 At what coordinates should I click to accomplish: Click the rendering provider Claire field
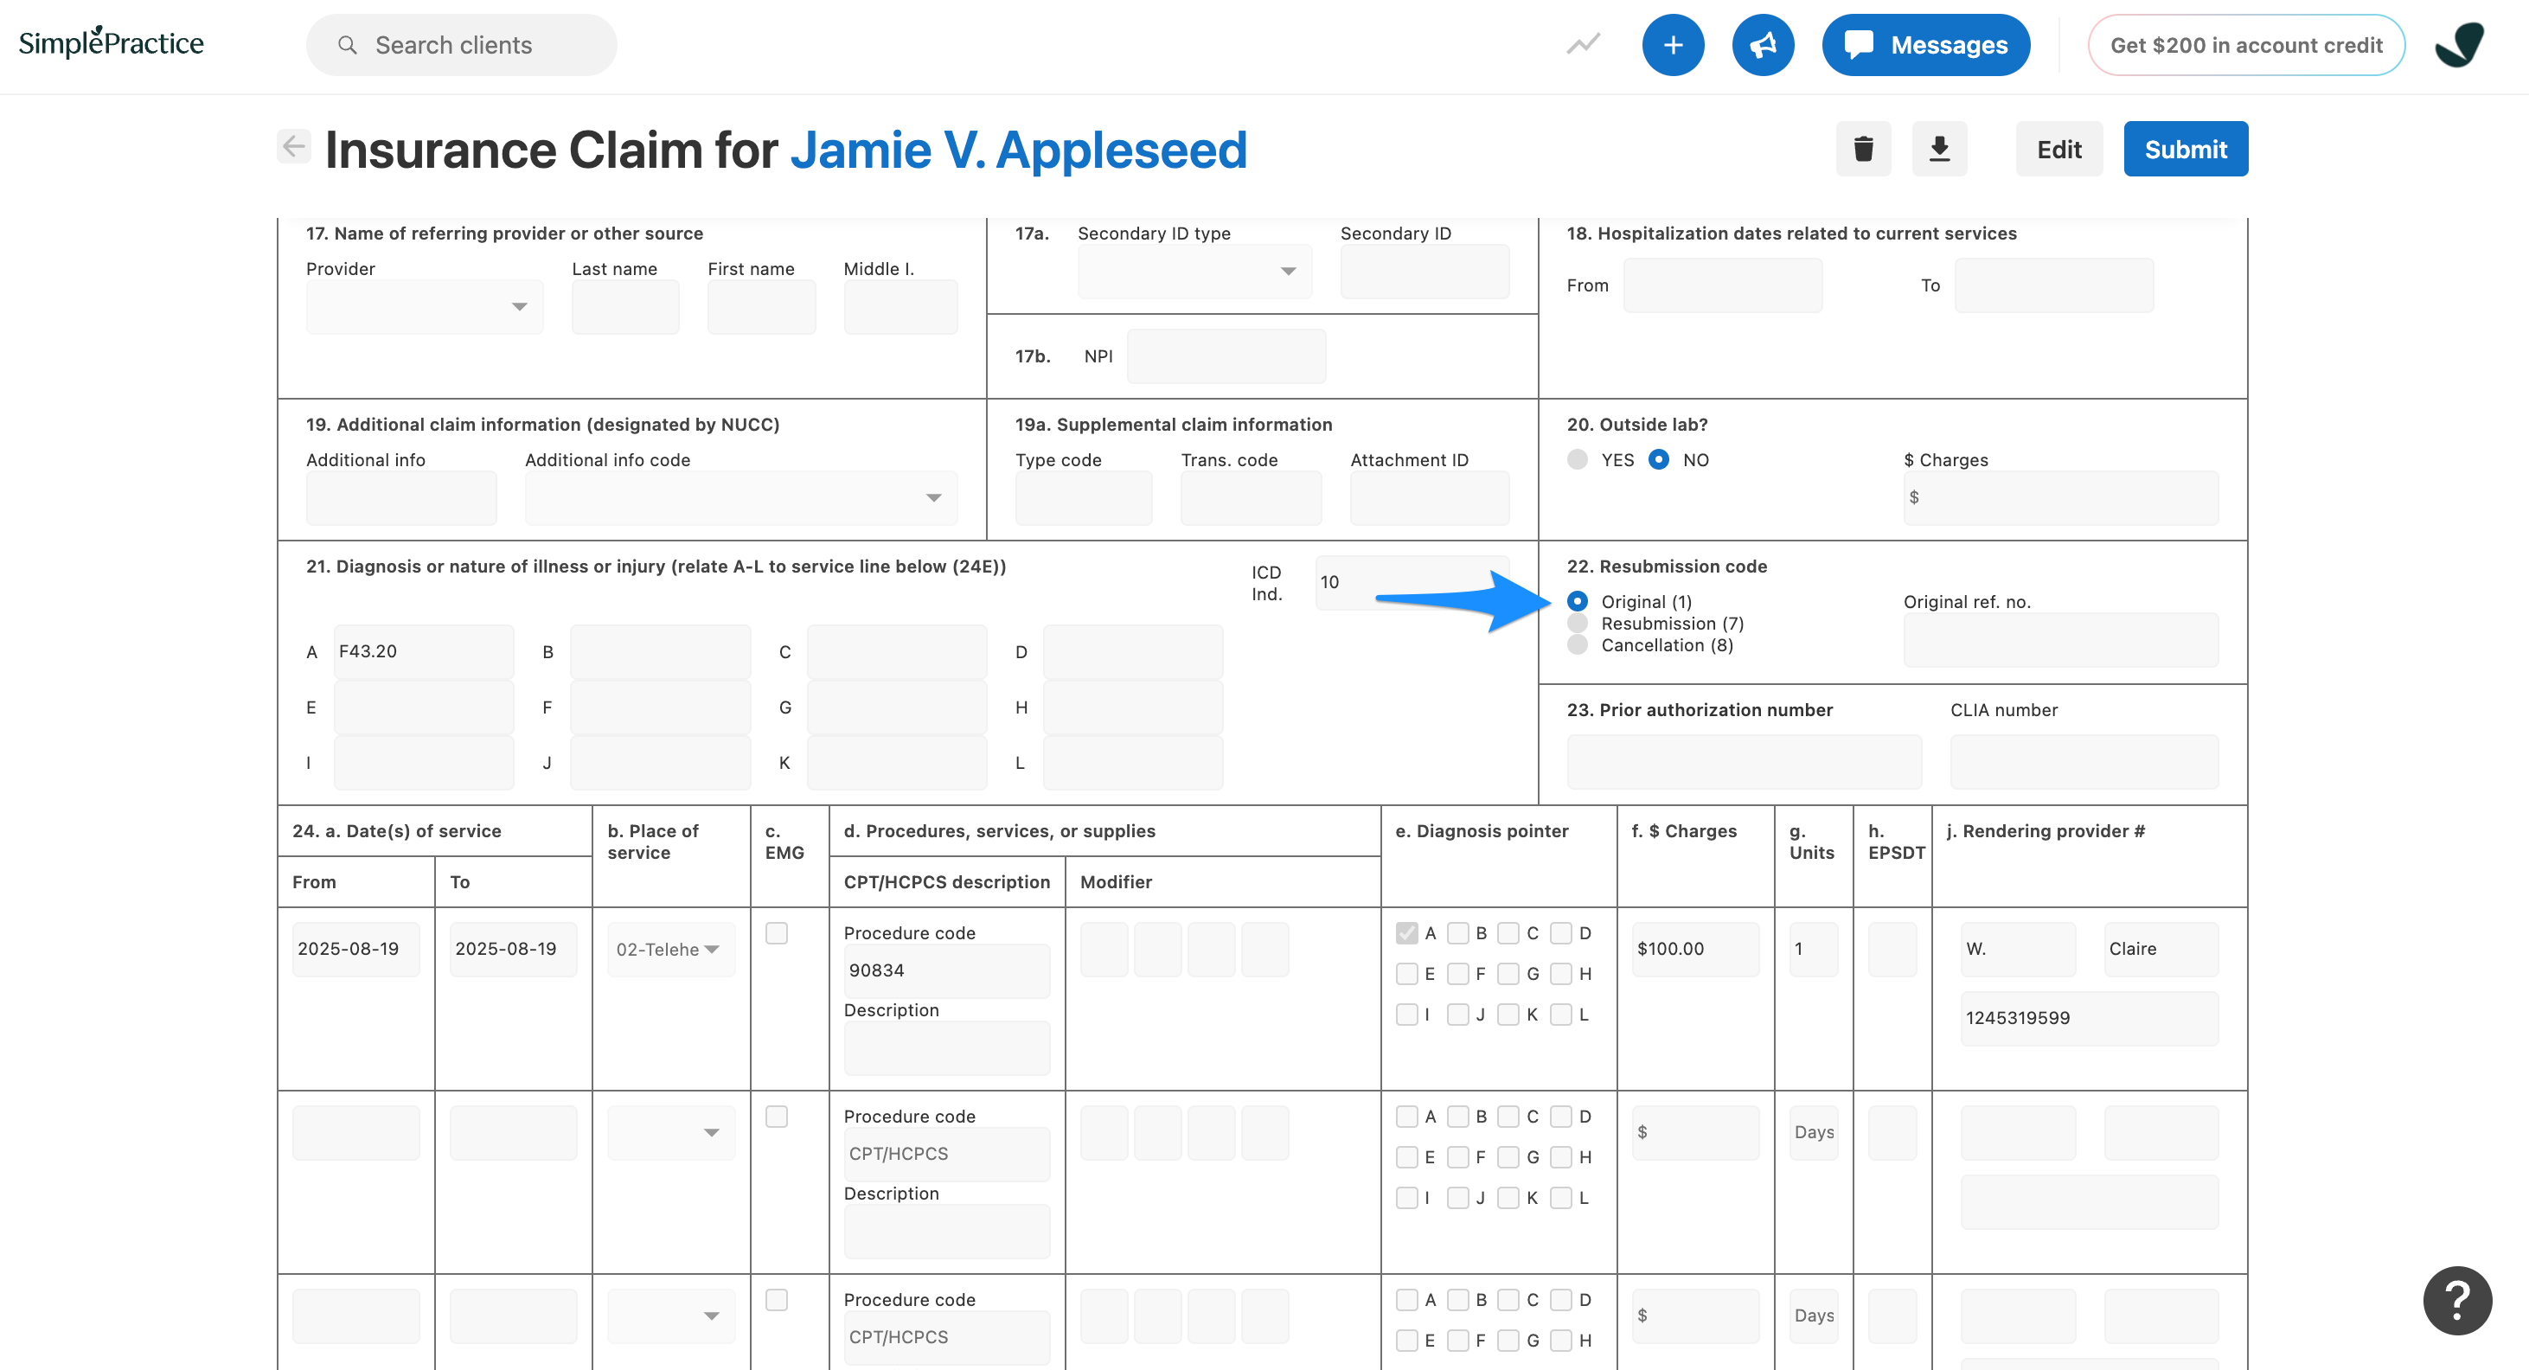(x=2161, y=950)
